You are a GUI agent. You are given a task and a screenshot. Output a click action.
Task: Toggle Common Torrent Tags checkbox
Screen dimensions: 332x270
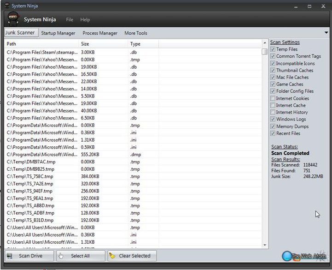[x=273, y=56]
